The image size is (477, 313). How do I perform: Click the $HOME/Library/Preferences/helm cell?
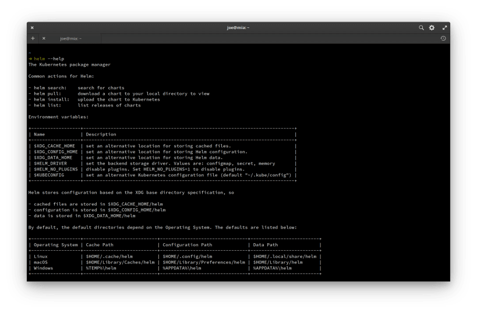coord(204,262)
